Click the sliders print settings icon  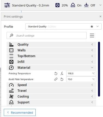7,5
